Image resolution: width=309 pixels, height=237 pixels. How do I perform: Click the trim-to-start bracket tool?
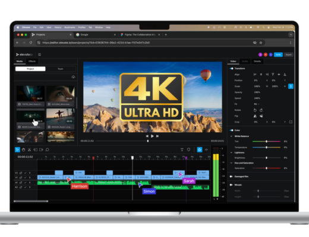(36, 150)
